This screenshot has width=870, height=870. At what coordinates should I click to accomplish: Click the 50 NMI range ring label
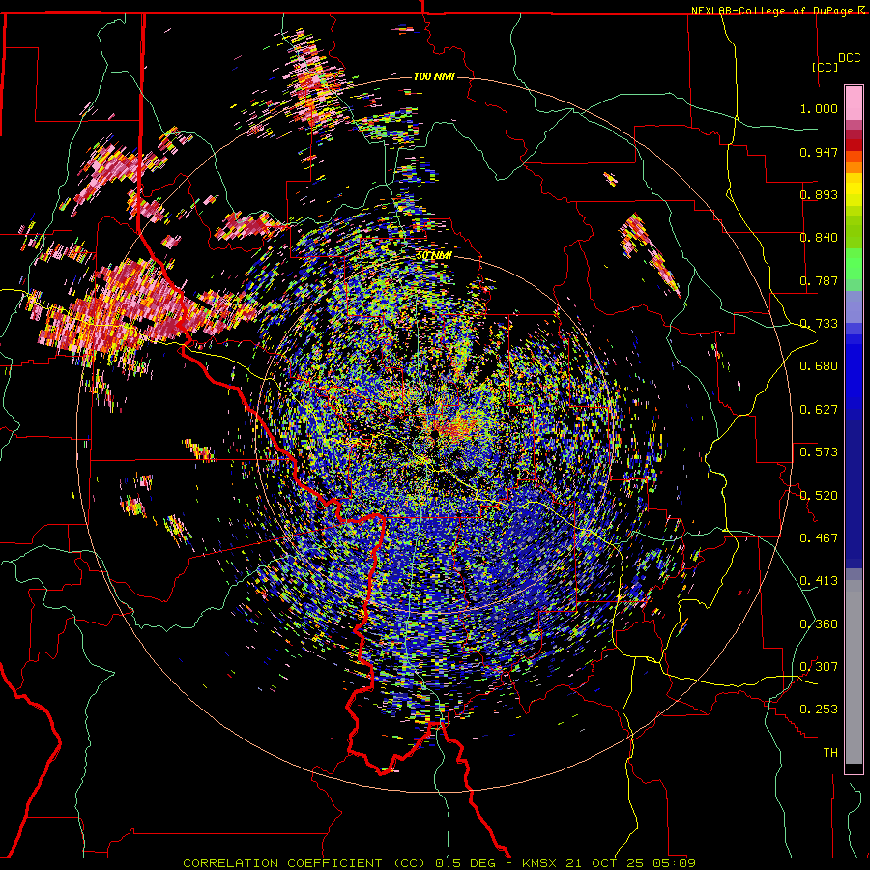tap(433, 255)
